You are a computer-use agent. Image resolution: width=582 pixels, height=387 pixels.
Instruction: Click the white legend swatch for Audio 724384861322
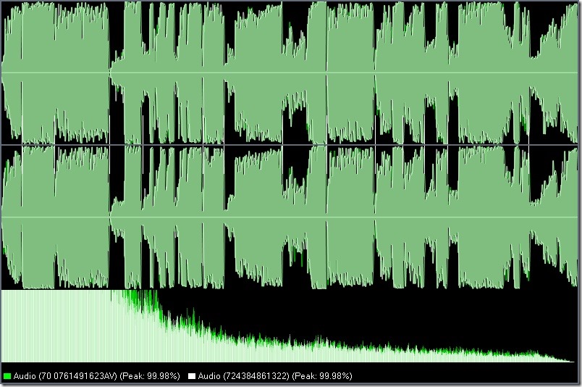192,376
